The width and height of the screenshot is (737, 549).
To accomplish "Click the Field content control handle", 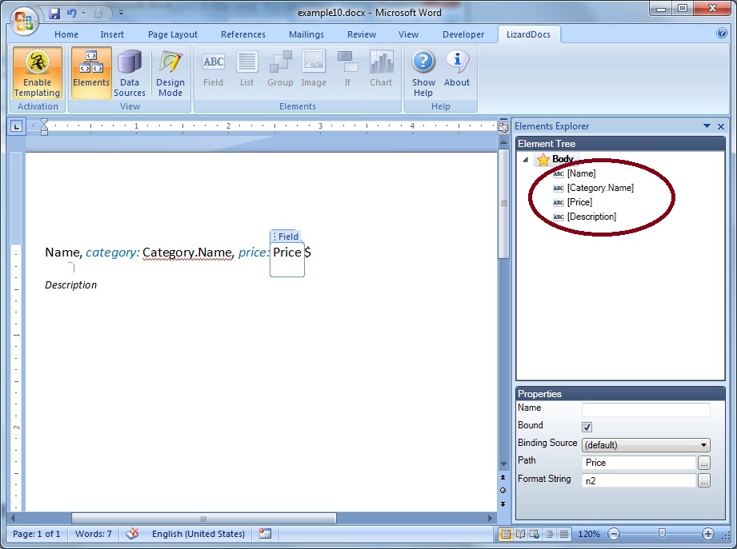I will (286, 237).
